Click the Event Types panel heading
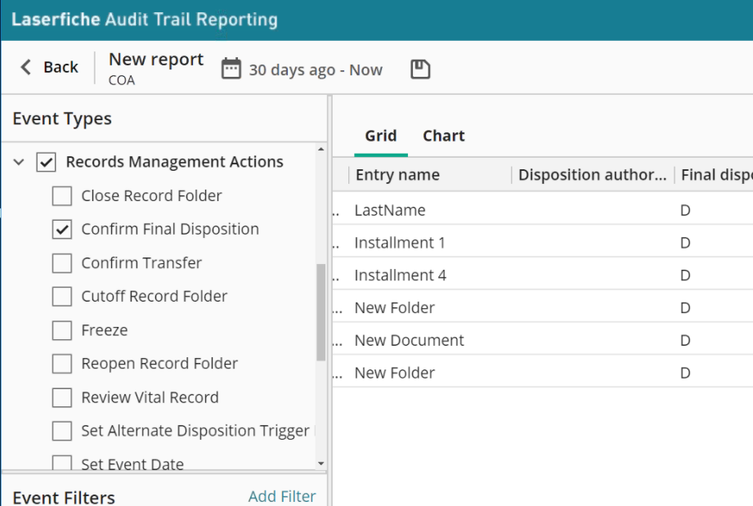Image resolution: width=753 pixels, height=506 pixels. (62, 119)
